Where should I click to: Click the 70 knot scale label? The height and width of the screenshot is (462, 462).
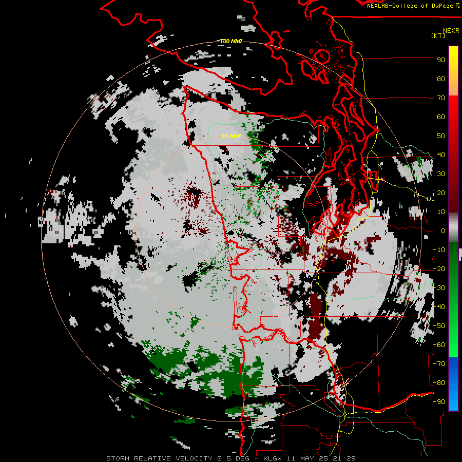click(x=441, y=98)
